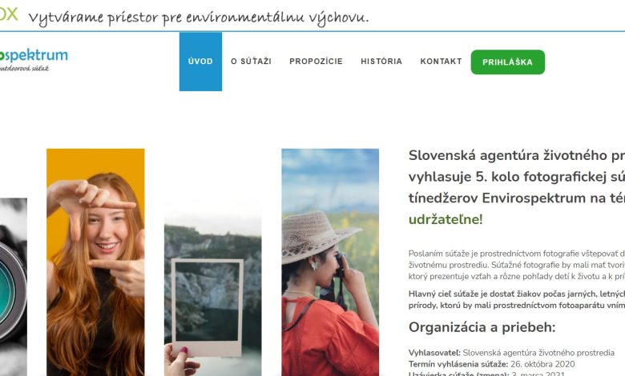Click the green PRIHLÁŠKA button
The image size is (625, 376).
508,62
